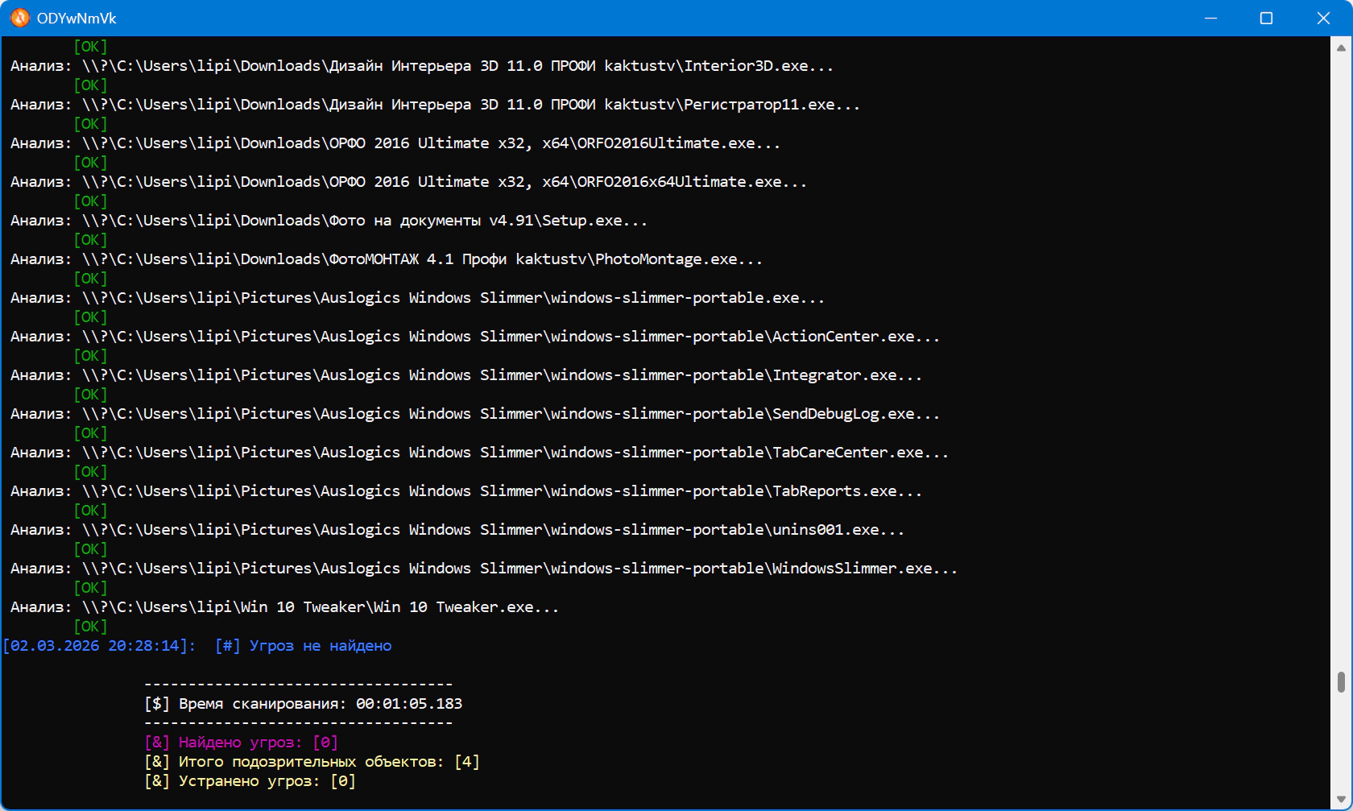Maximize the ODYwNmVk console window
Viewport: 1353px width, 811px height.
click(1266, 18)
